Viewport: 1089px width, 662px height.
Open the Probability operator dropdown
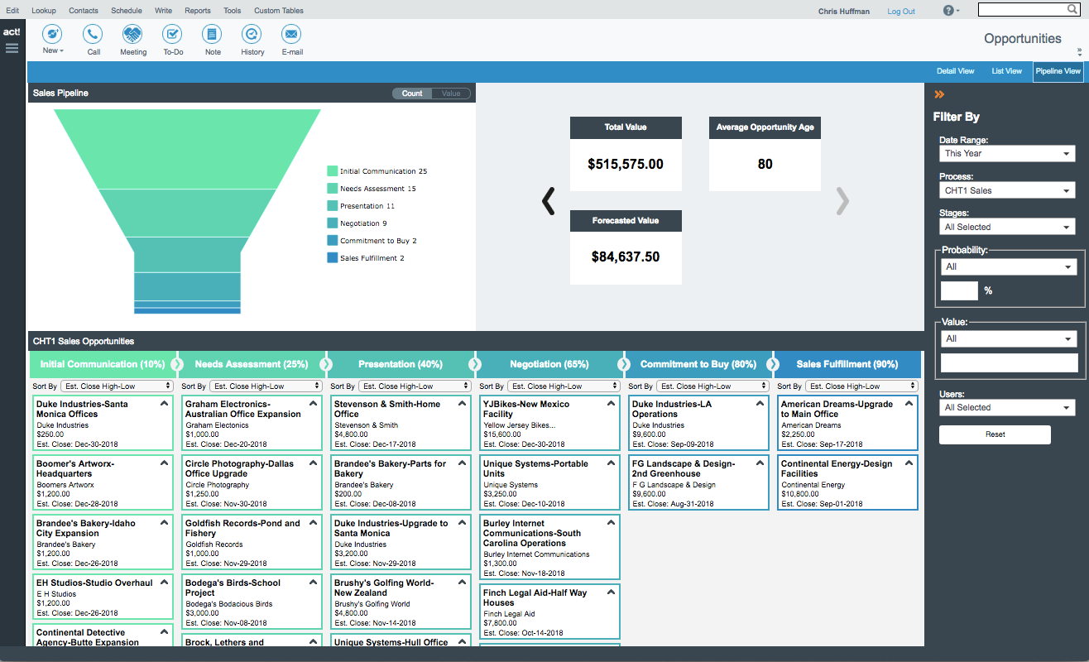1009,266
